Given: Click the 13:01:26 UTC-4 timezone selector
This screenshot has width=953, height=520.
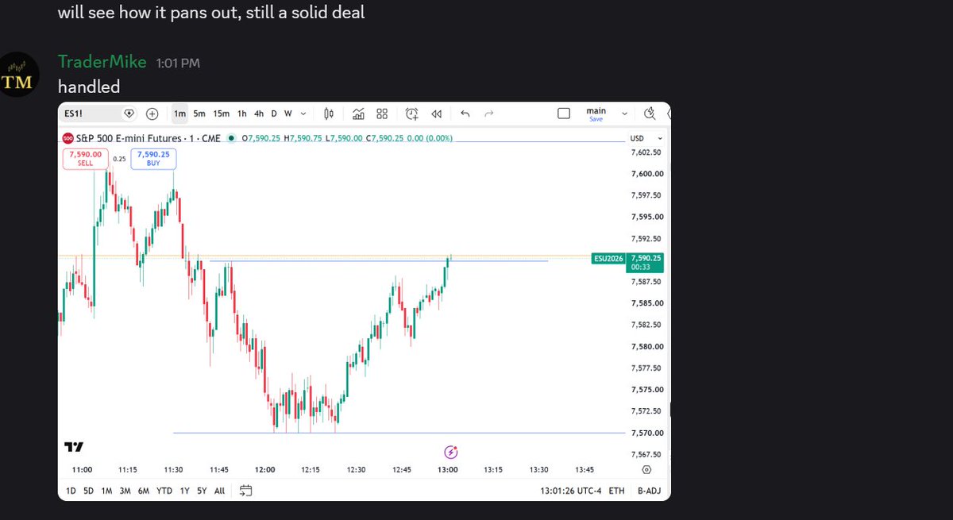Looking at the screenshot, I should (x=570, y=491).
